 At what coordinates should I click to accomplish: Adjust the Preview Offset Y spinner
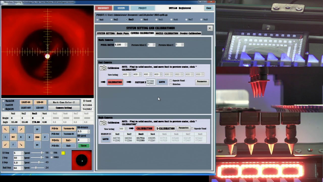coord(182,45)
